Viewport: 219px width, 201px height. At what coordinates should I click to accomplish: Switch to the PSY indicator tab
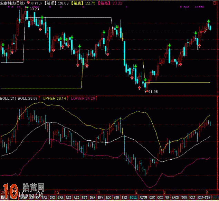(84, 198)
